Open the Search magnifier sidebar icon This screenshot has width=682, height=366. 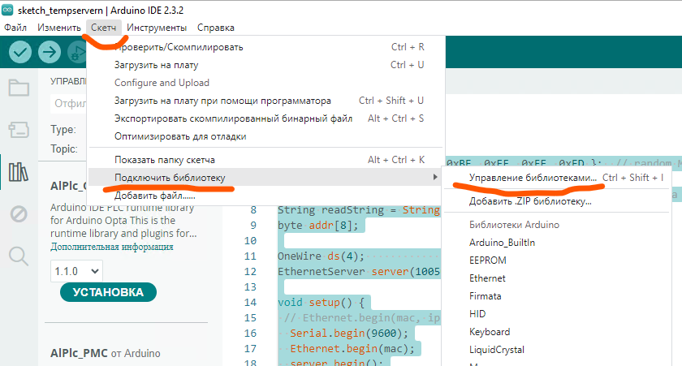pos(19,256)
